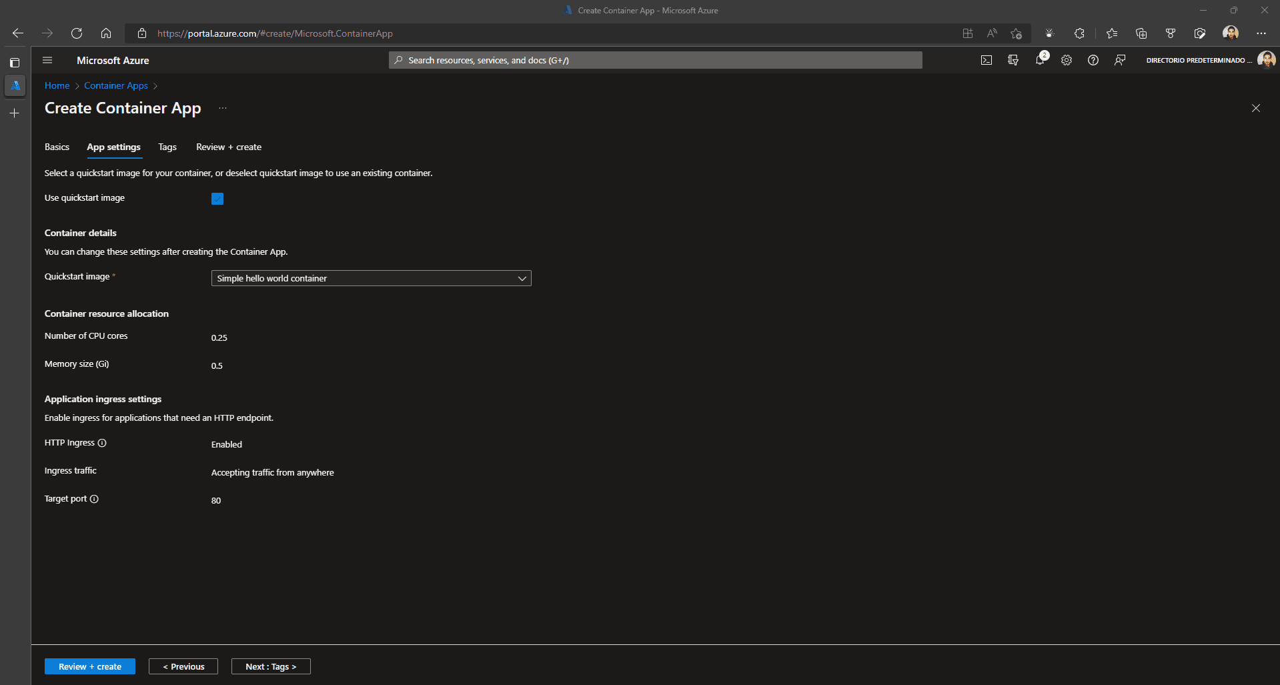Add a new tab with plus icon
This screenshot has height=685, width=1280.
(x=15, y=113)
